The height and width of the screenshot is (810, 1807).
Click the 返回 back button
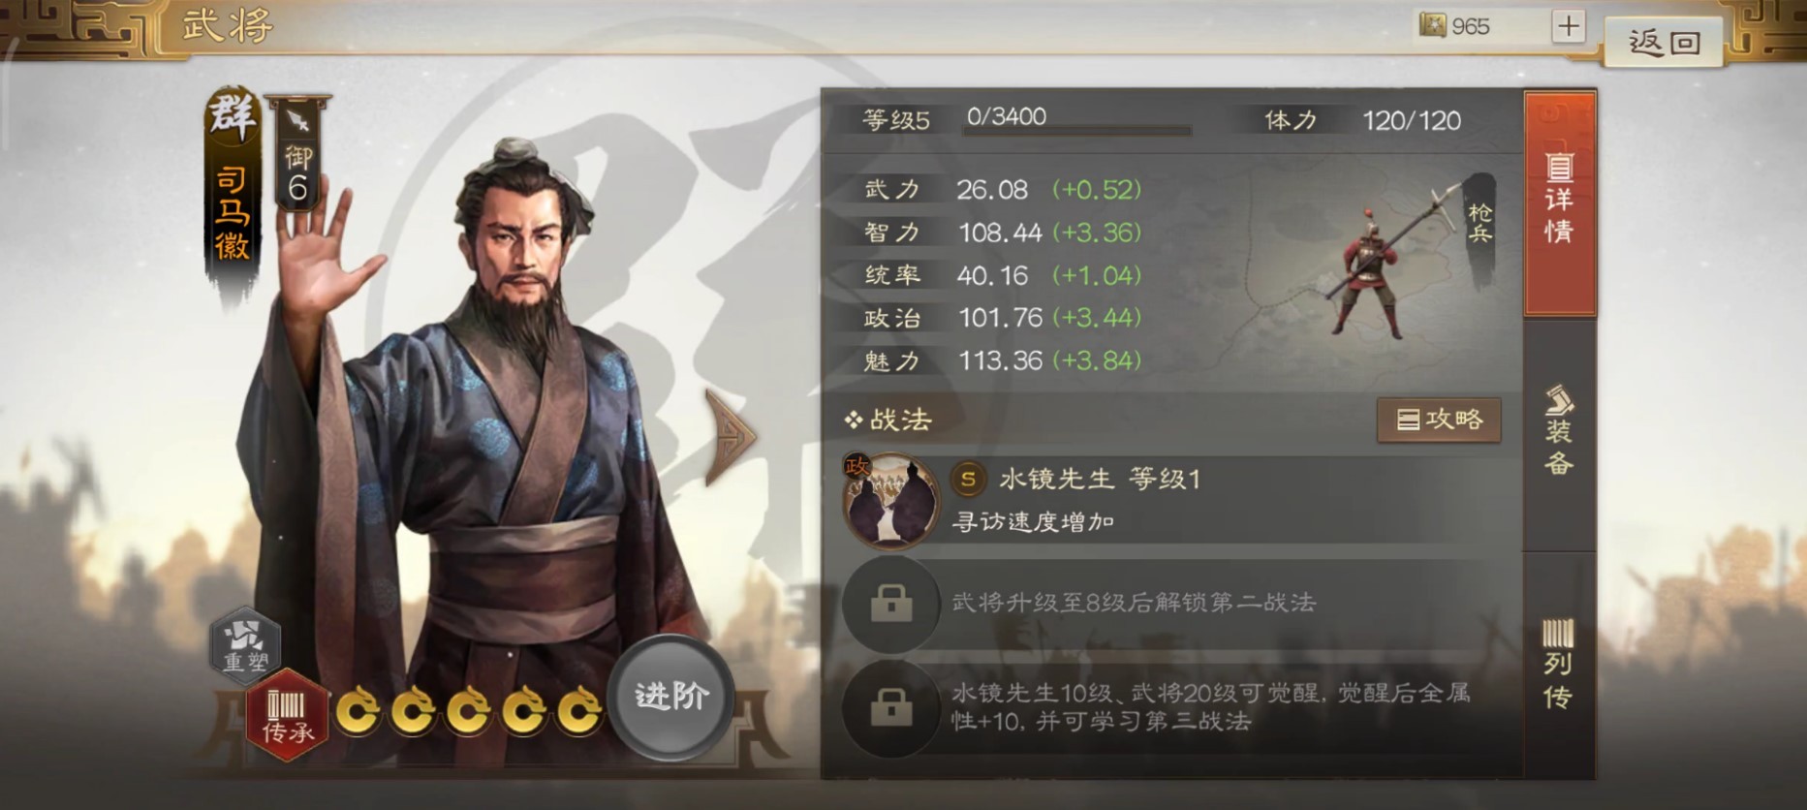pyautogui.click(x=1664, y=42)
